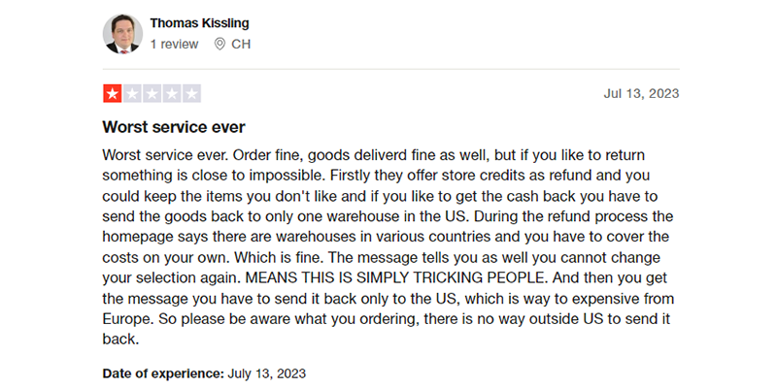Click the "July 13, 2023" experience date value
777x388 pixels.
pos(267,372)
